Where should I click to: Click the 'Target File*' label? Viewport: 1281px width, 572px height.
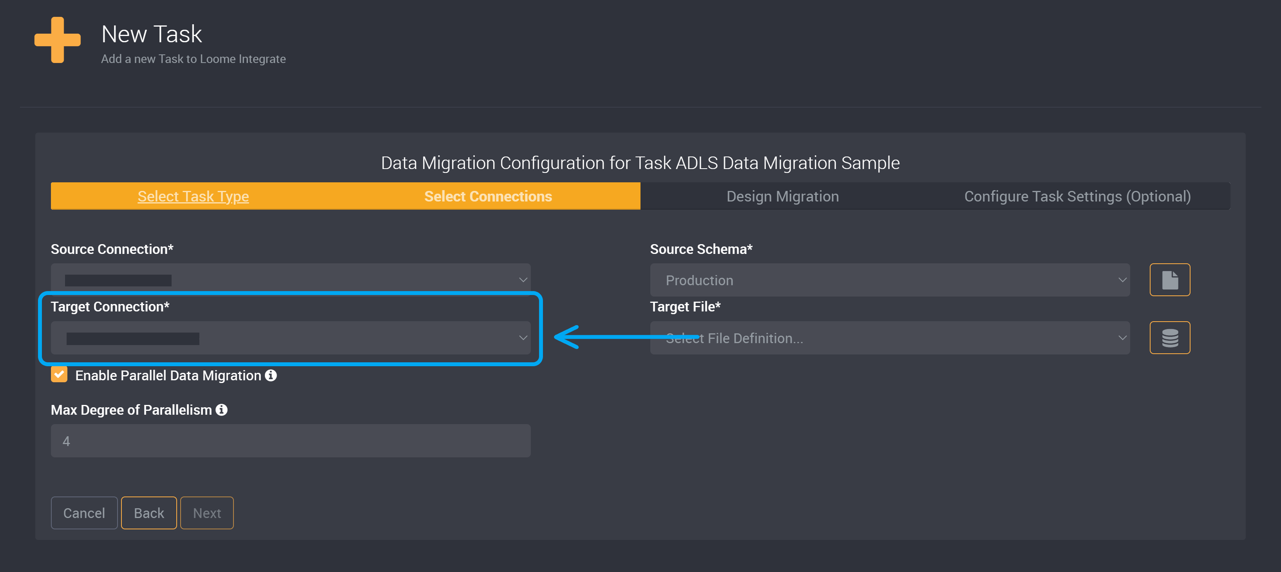coord(685,307)
